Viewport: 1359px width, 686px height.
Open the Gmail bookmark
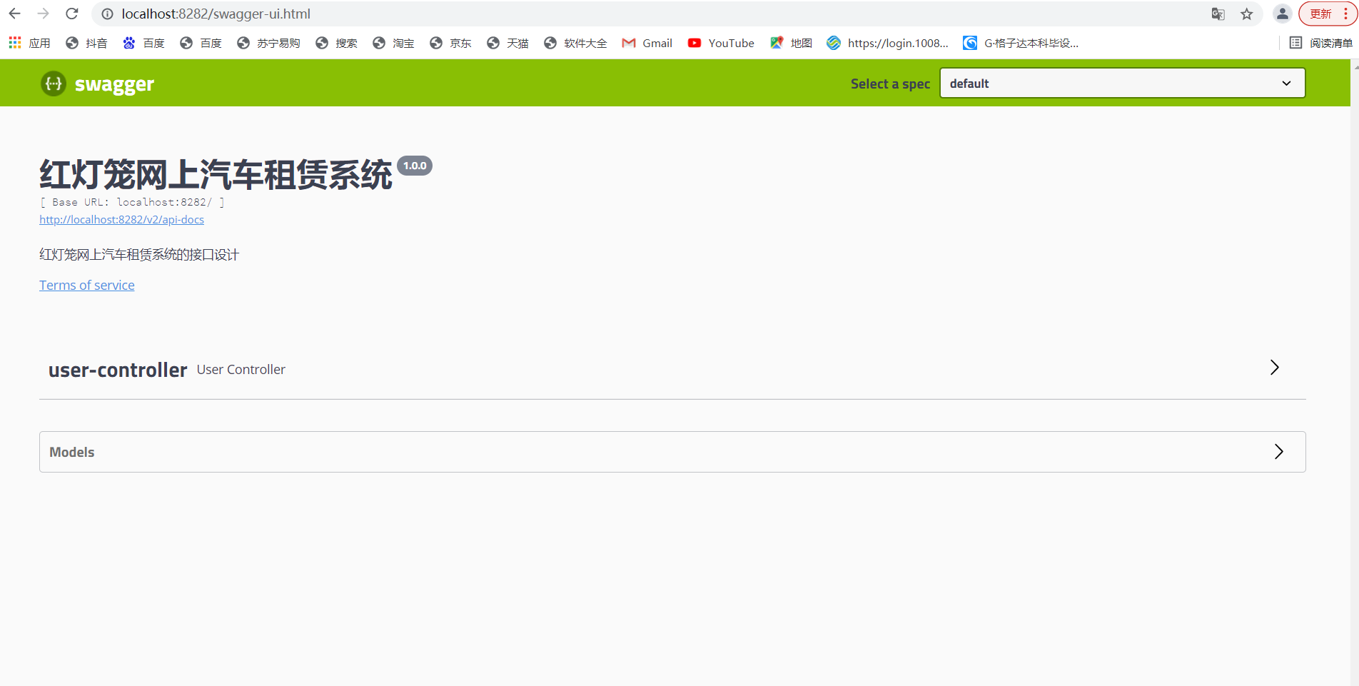tap(646, 43)
